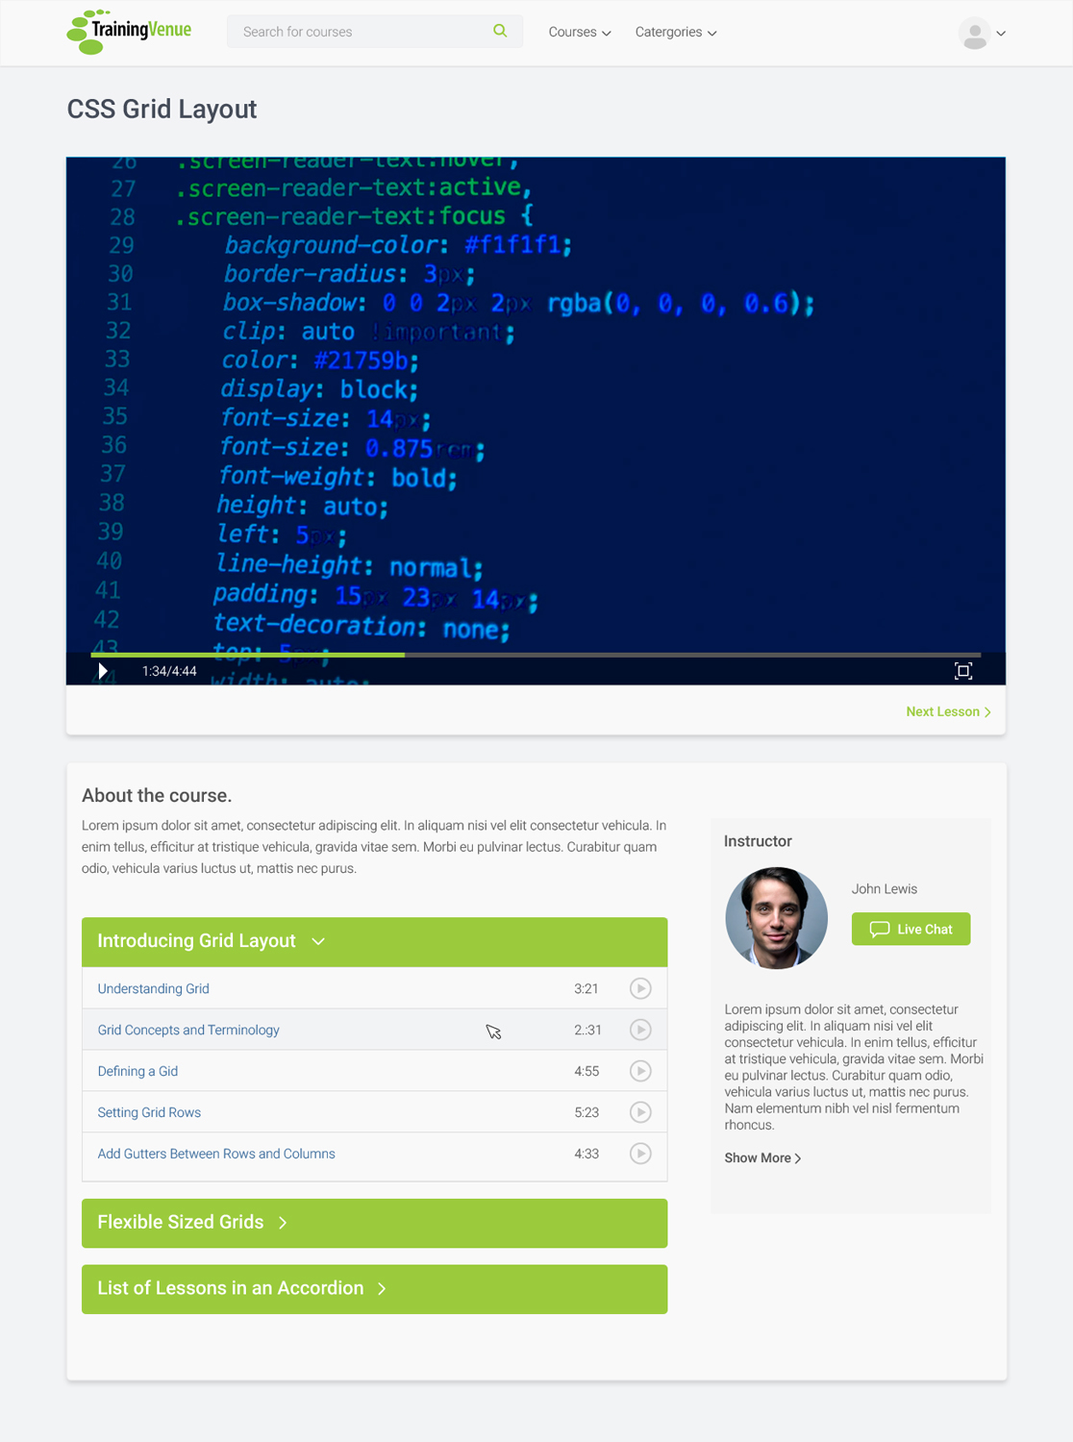
Task: Play the Setting Grid Rows lesson icon
Action: (x=640, y=1112)
